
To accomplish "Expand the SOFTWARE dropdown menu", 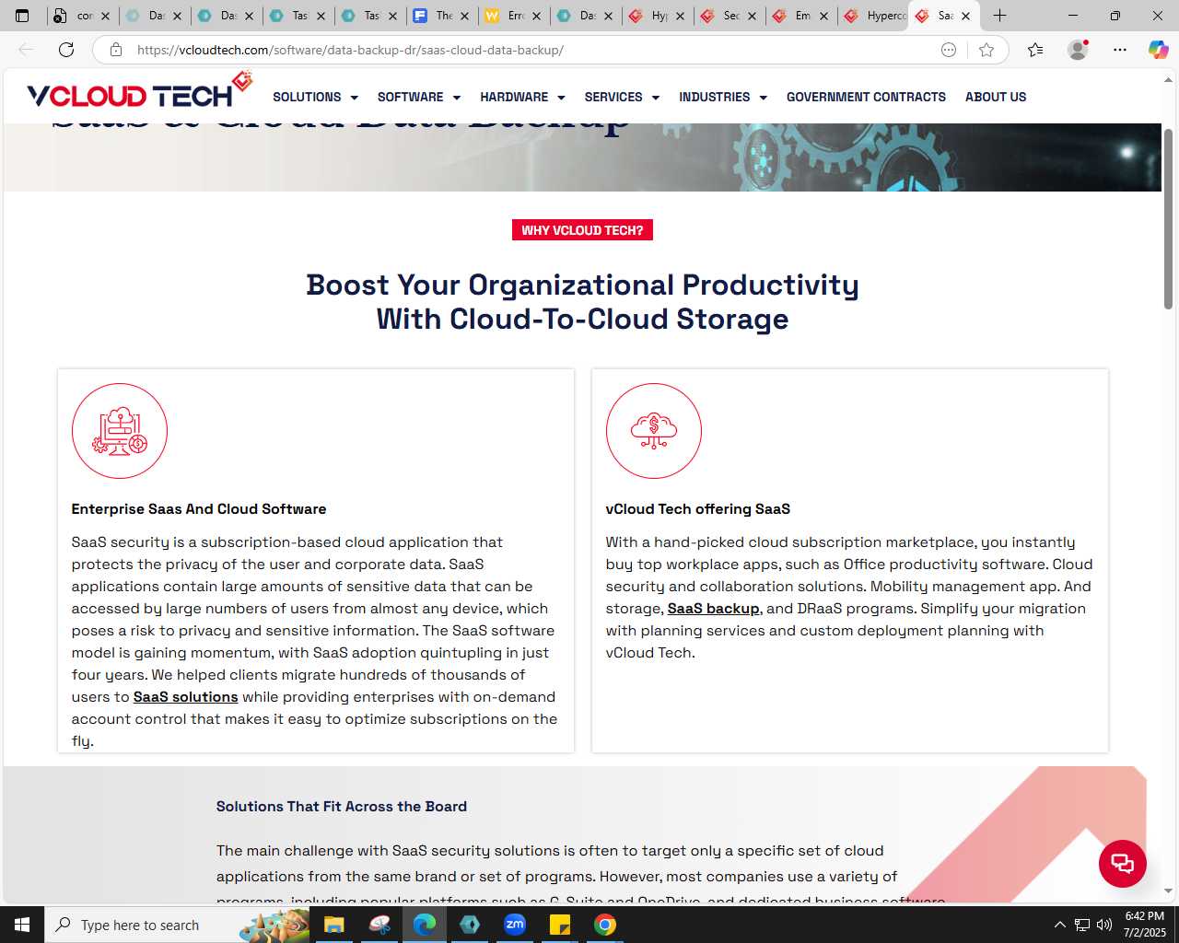I will click(419, 97).
